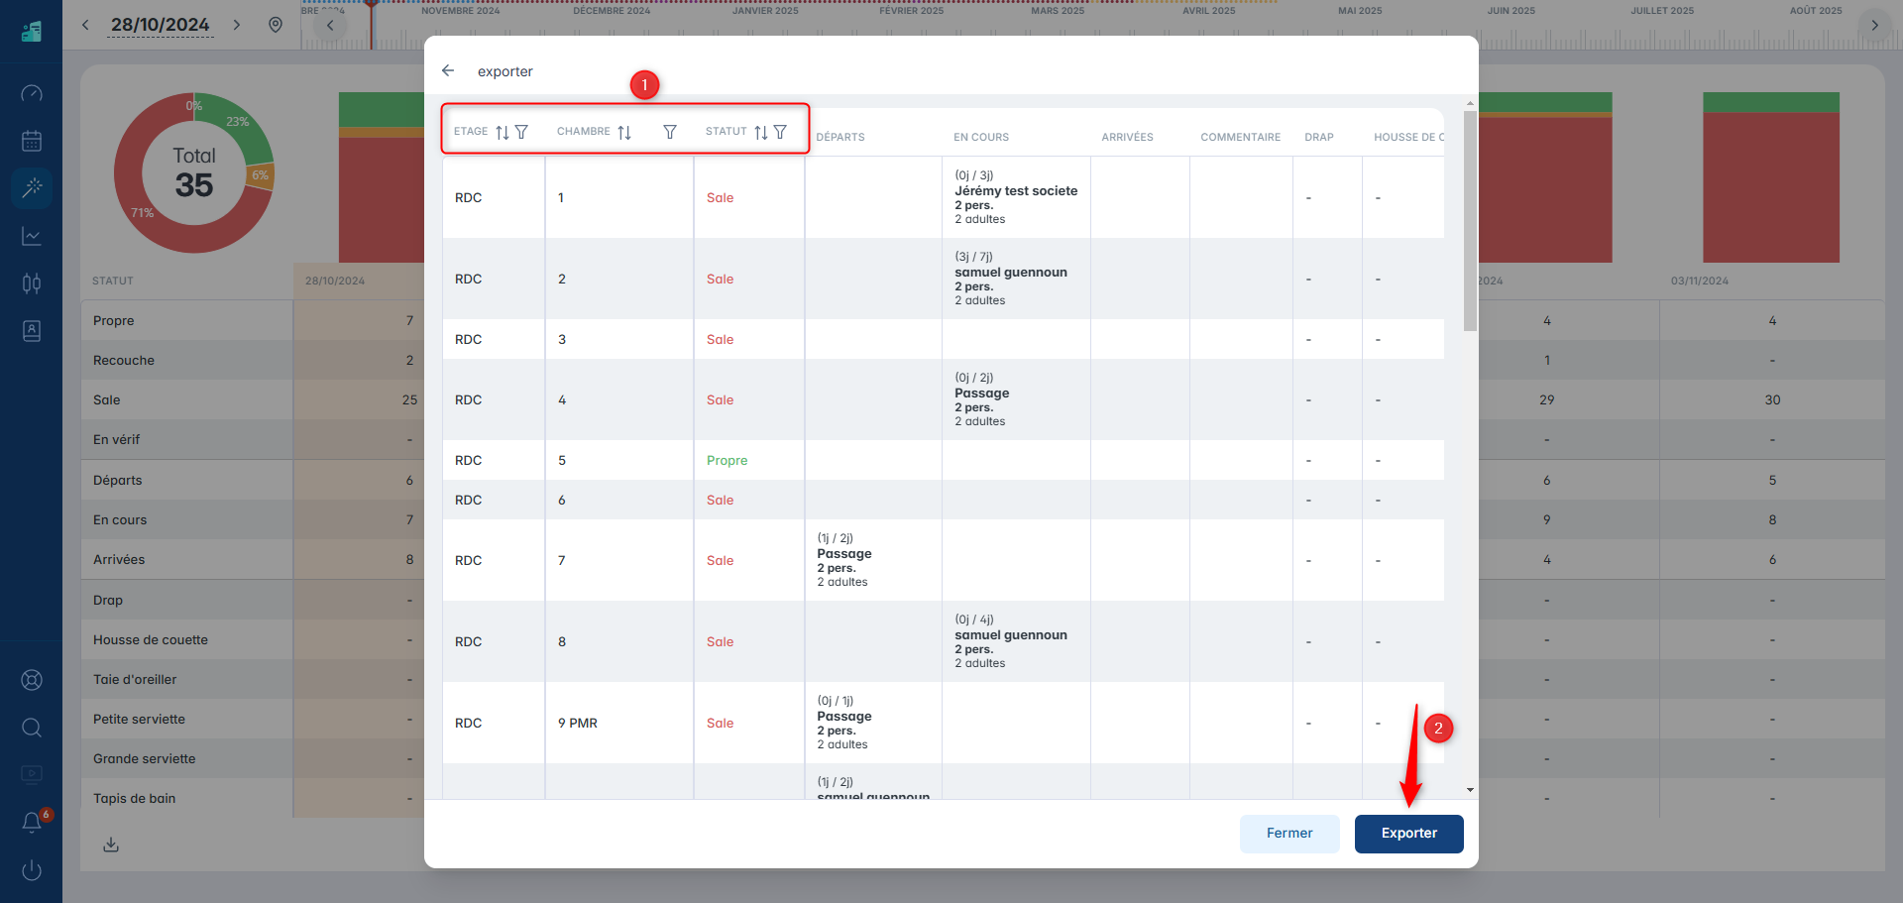Click the Tapis de bain row label
This screenshot has width=1903, height=903.
click(x=135, y=799)
